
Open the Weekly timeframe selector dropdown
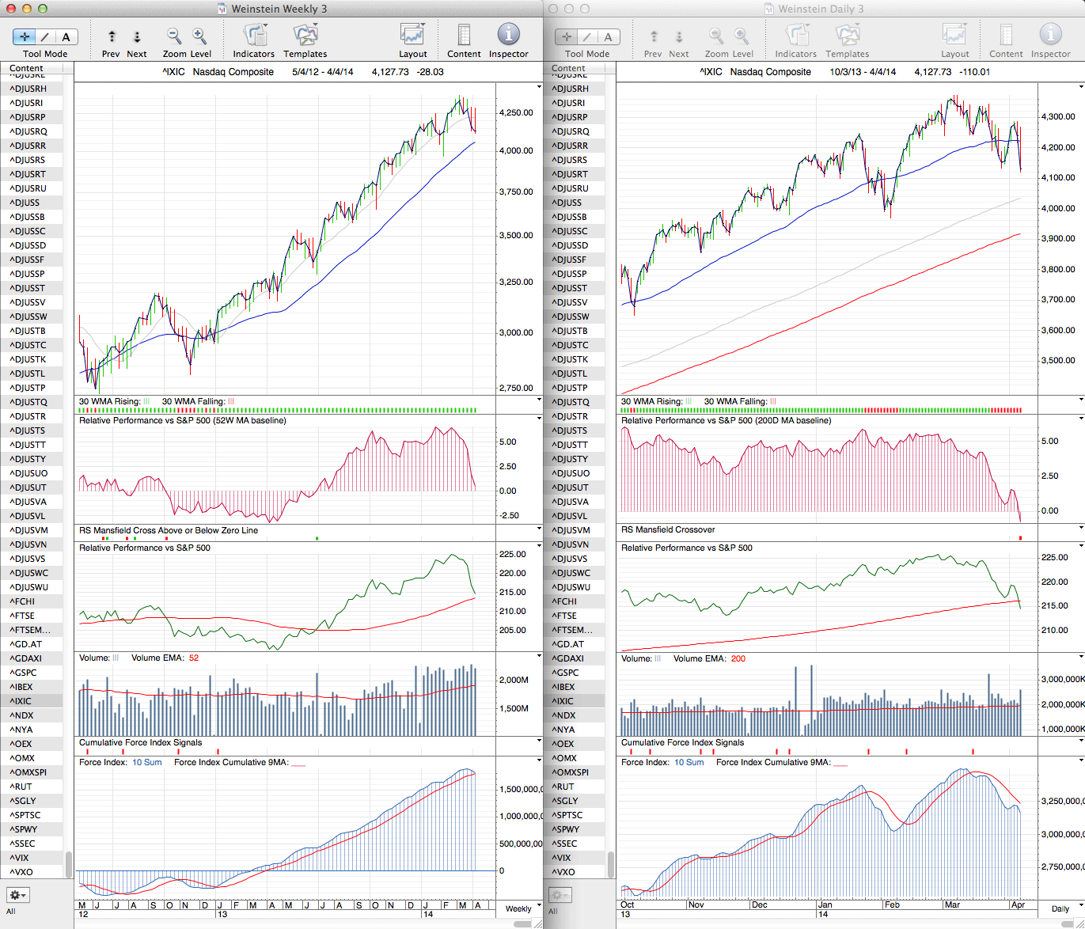tap(522, 908)
